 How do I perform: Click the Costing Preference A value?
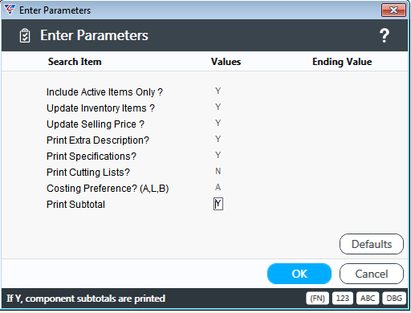coord(218,187)
